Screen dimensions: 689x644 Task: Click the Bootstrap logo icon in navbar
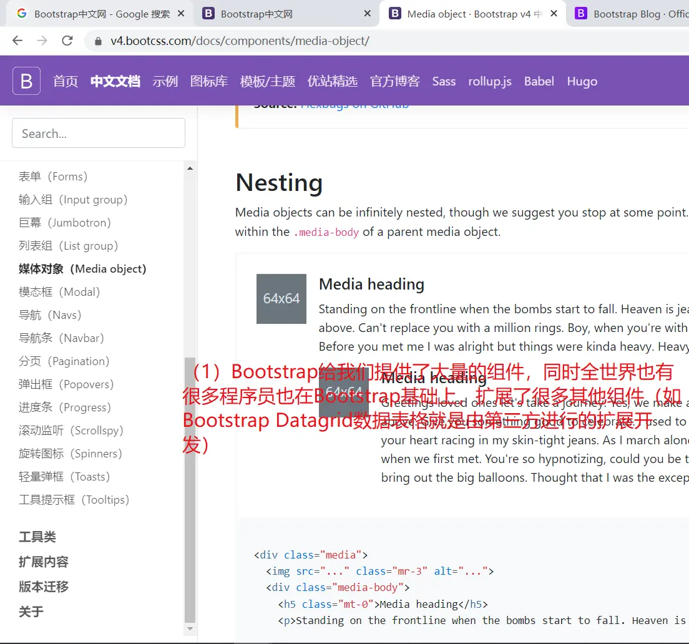click(27, 81)
